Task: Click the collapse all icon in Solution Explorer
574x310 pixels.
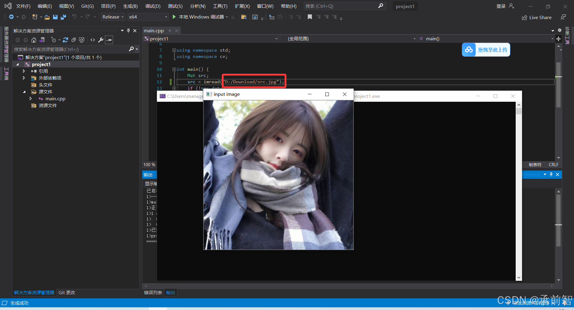Action: 74,40
